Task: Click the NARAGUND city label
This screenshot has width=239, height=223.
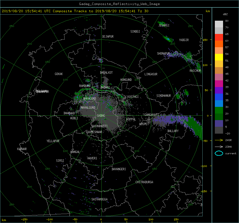Action: (90, 99)
